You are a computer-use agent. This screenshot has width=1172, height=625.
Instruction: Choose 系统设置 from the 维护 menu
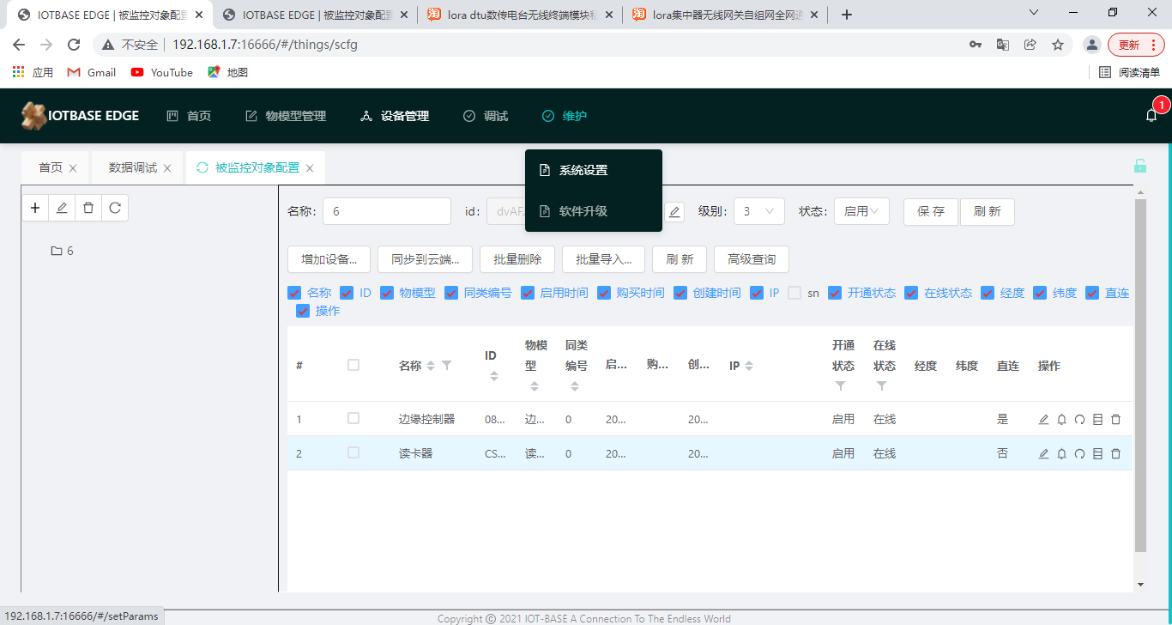tap(583, 170)
